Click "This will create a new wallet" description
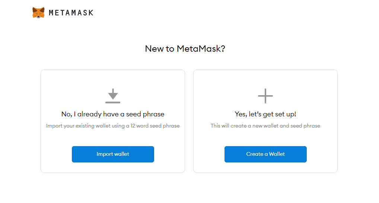The width and height of the screenshot is (379, 203). pos(265,126)
